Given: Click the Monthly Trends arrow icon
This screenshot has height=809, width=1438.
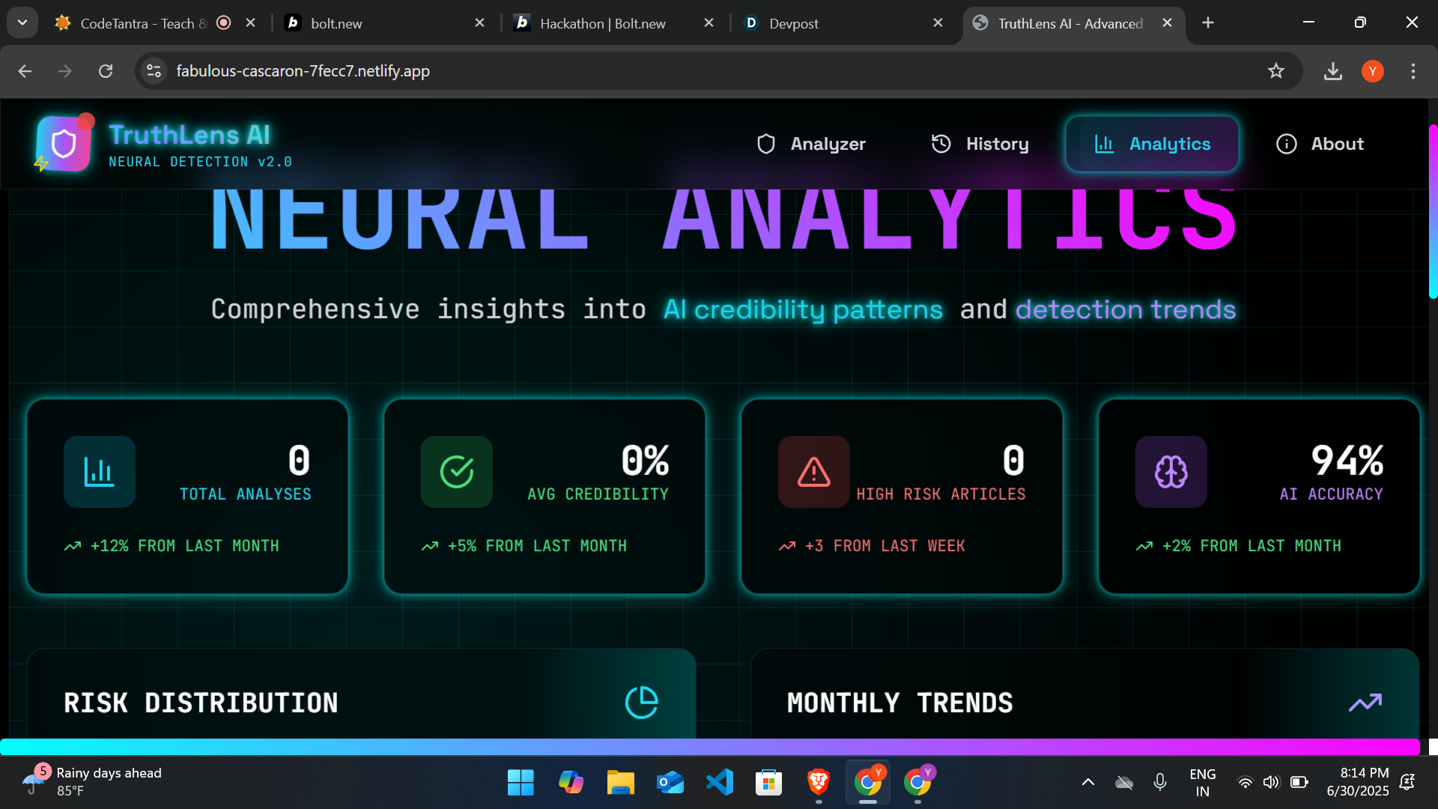Looking at the screenshot, I should [1365, 703].
